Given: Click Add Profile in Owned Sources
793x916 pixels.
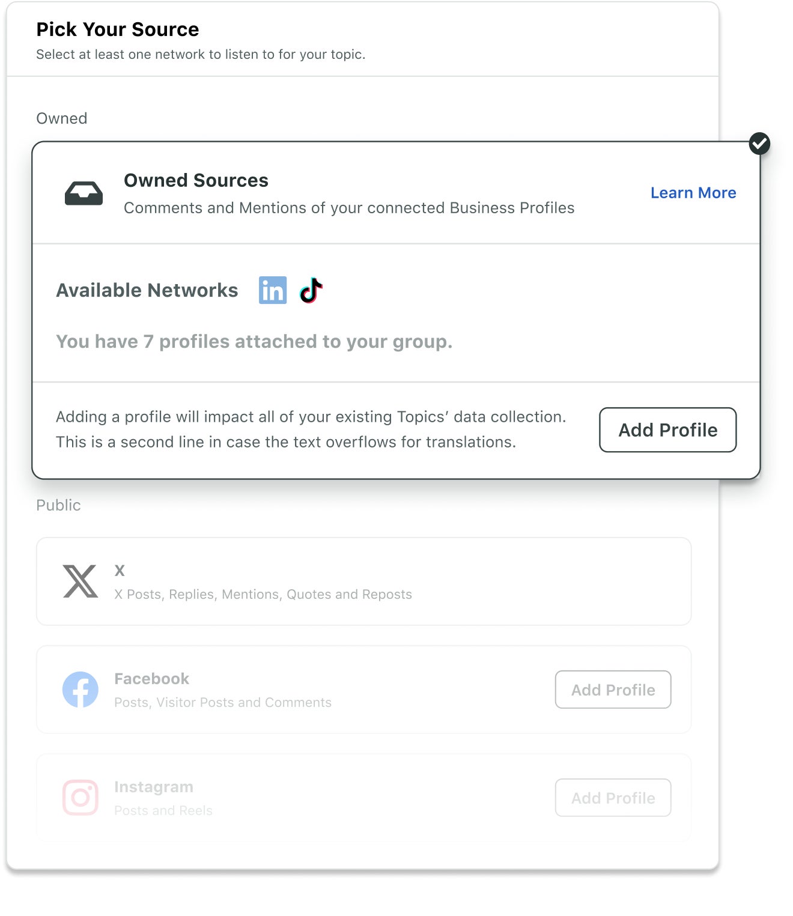Looking at the screenshot, I should point(667,430).
